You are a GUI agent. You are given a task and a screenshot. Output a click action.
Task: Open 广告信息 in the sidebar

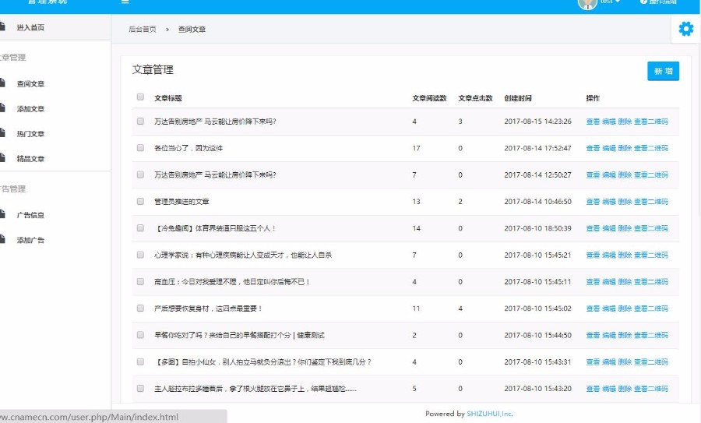[x=30, y=215]
